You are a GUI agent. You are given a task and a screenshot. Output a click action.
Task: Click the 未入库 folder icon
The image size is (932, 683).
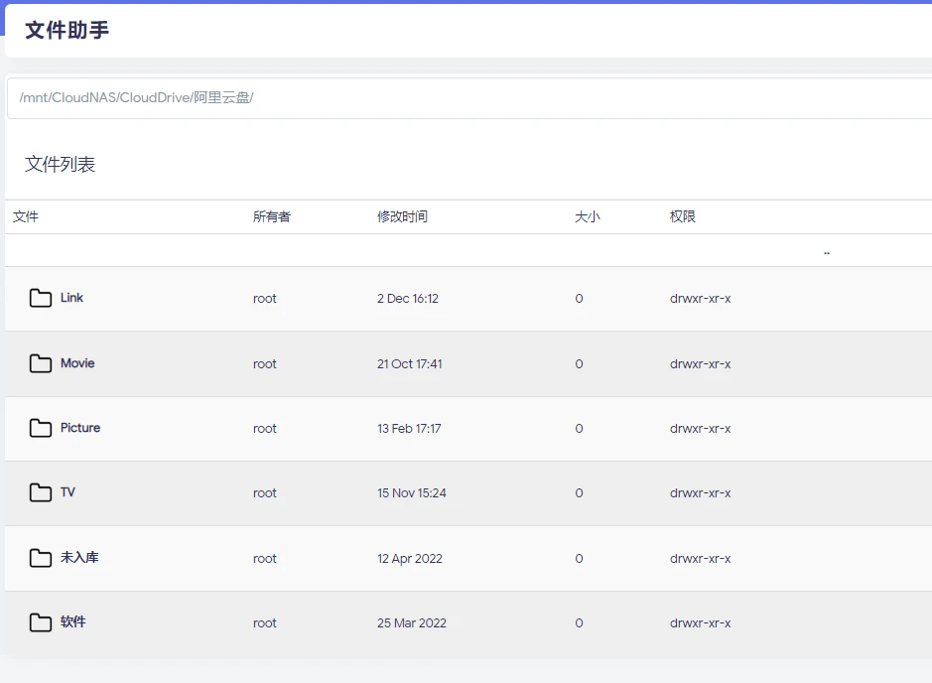point(41,559)
